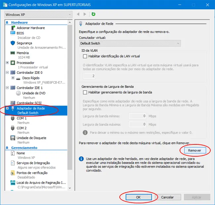Click the Largura de banda máxima field

[137, 124]
